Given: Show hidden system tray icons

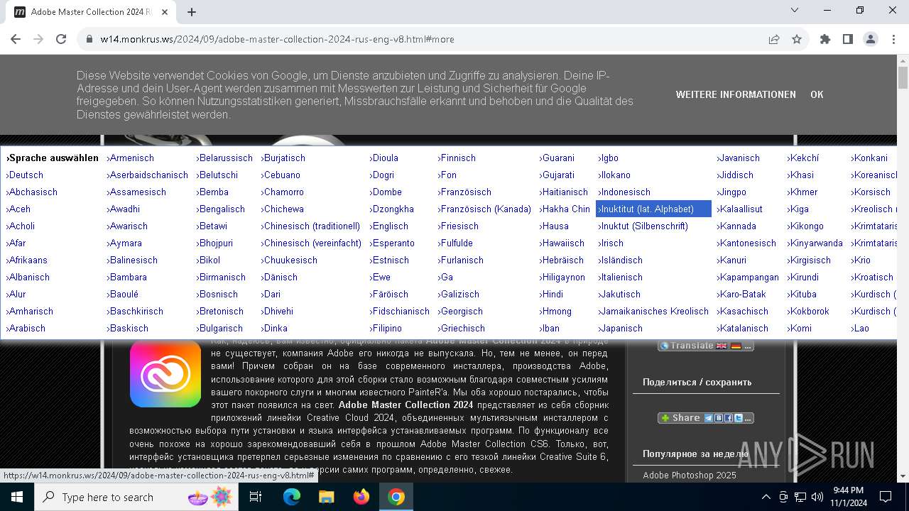Looking at the screenshot, I should (766, 497).
